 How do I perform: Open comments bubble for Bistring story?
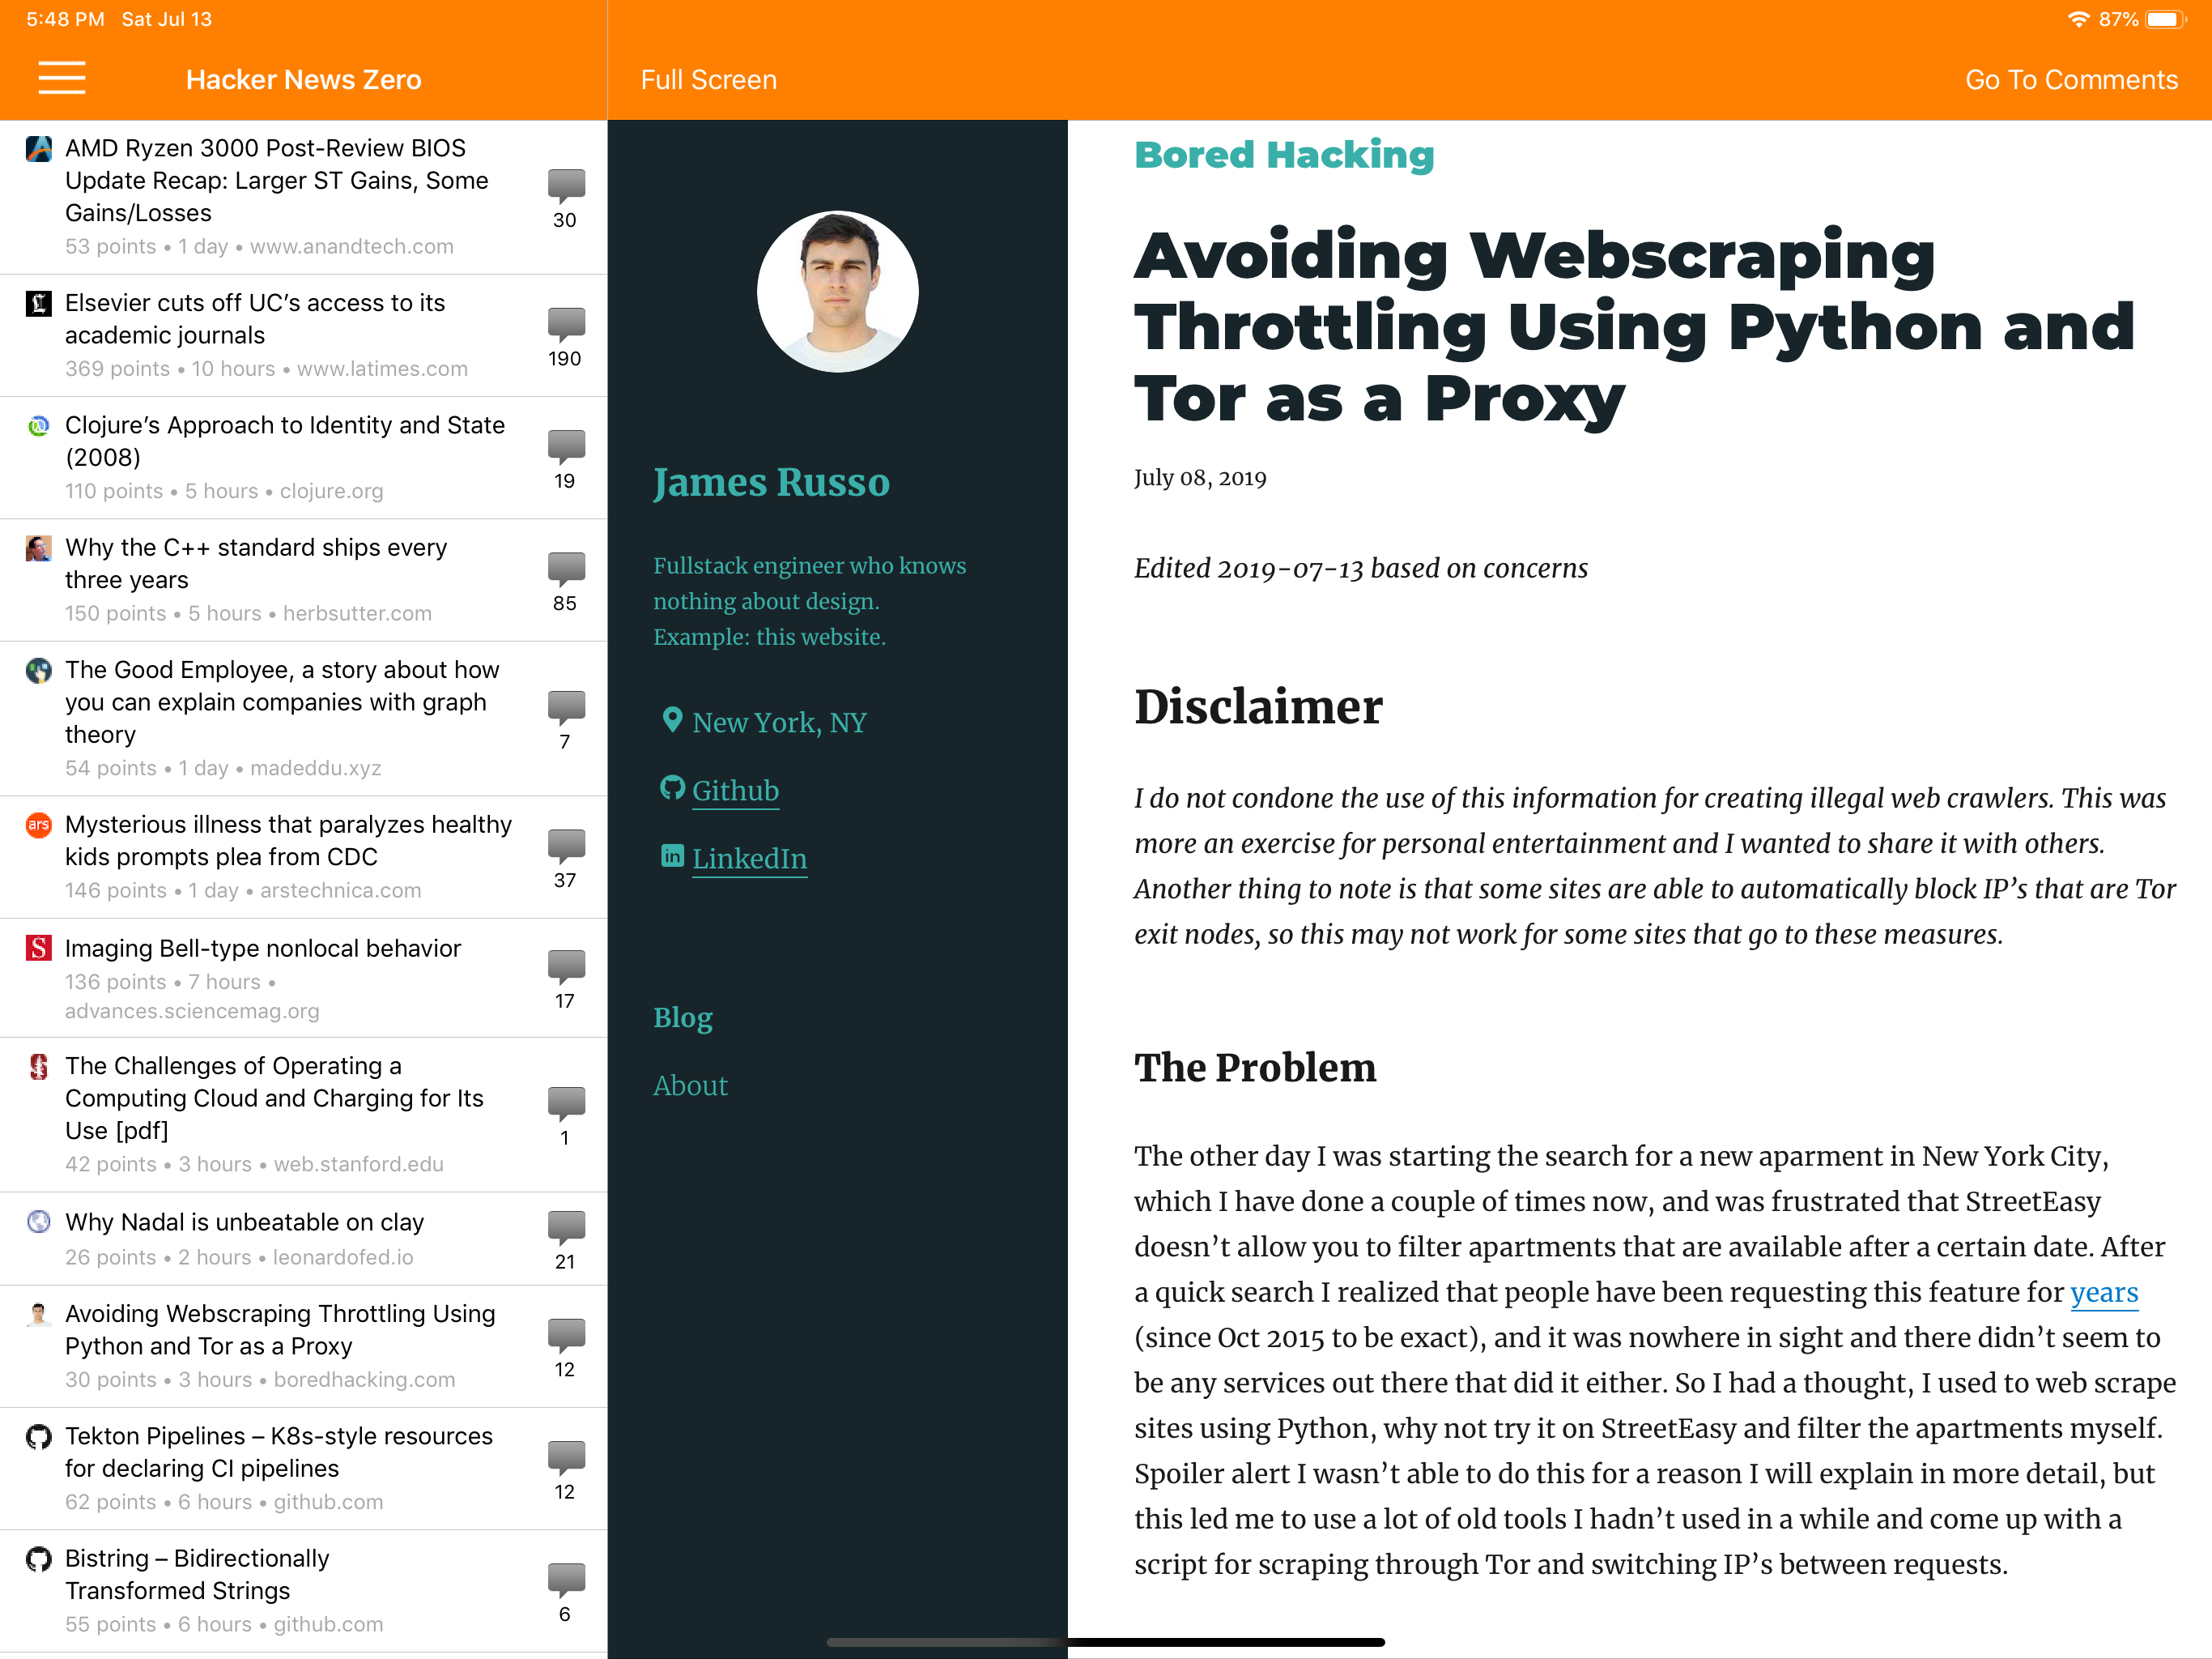566,1592
